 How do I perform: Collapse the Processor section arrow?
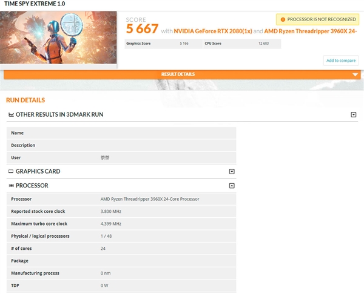click(232, 186)
